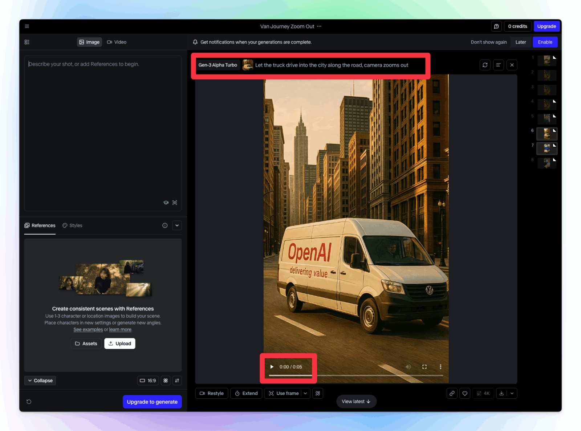Viewport: 581px width, 431px height.
Task: Click the van thumbnail in prompt header
Action: click(x=248, y=65)
